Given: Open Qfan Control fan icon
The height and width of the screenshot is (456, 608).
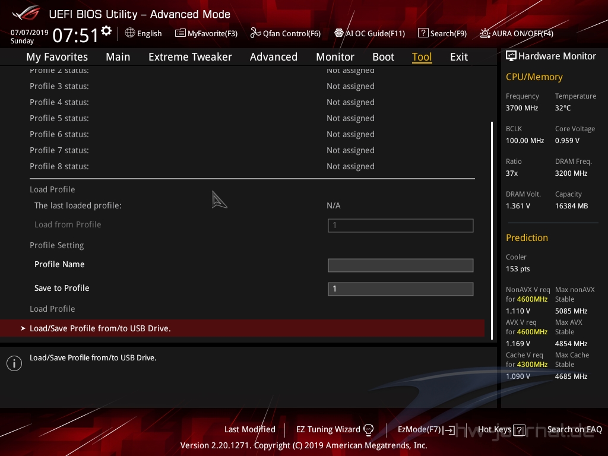Looking at the screenshot, I should tap(255, 33).
